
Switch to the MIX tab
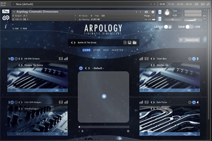(106, 50)
